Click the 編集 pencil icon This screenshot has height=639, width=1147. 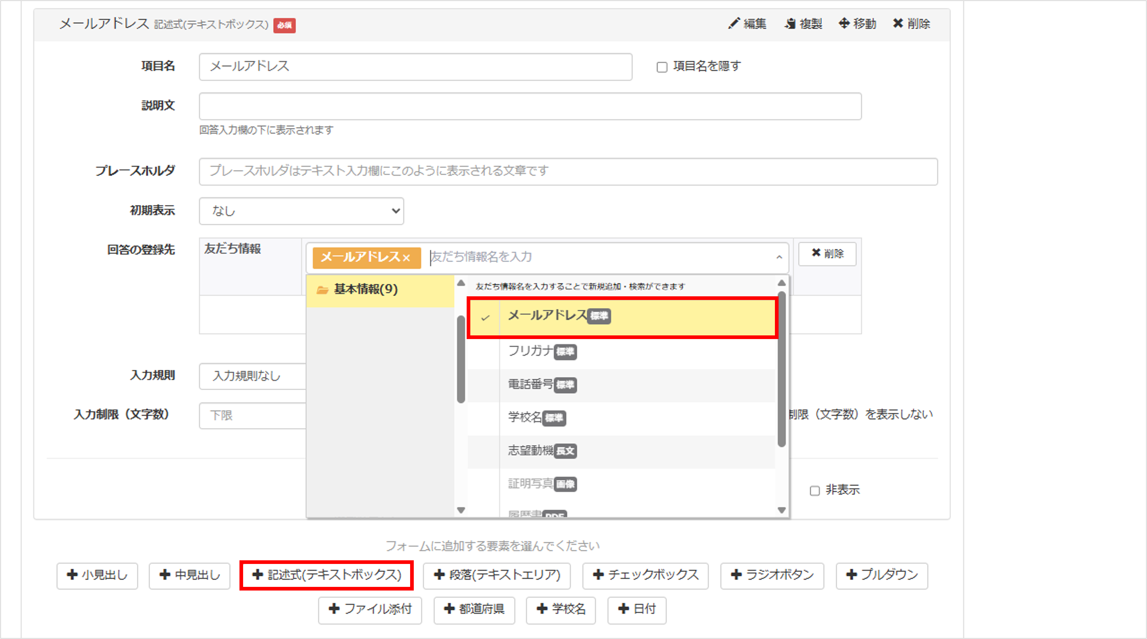[734, 24]
